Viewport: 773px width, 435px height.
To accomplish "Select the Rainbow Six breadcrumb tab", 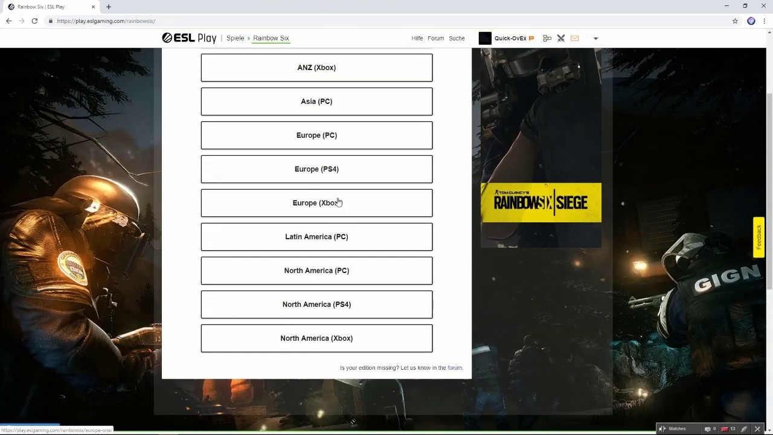I will 271,38.
